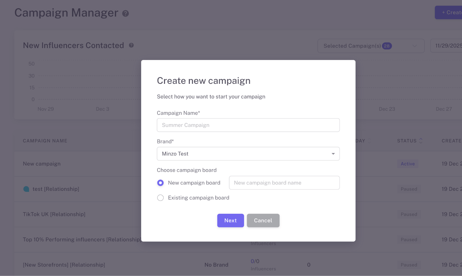
Task: Click the STATUS column sort arrows
Action: pyautogui.click(x=421, y=141)
